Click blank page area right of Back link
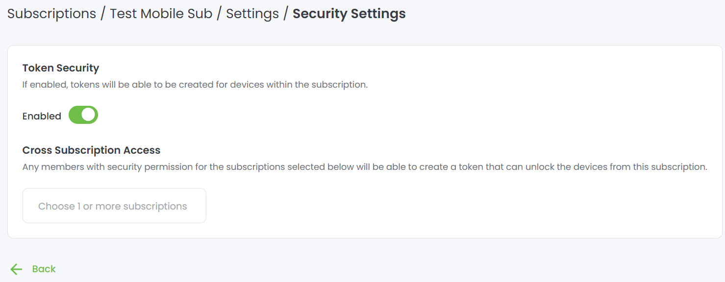725x282 pixels. (343, 269)
